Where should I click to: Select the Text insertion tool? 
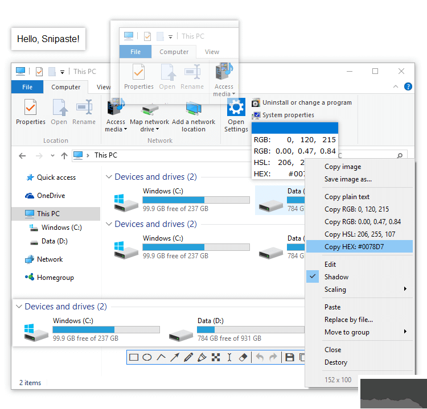click(x=229, y=357)
